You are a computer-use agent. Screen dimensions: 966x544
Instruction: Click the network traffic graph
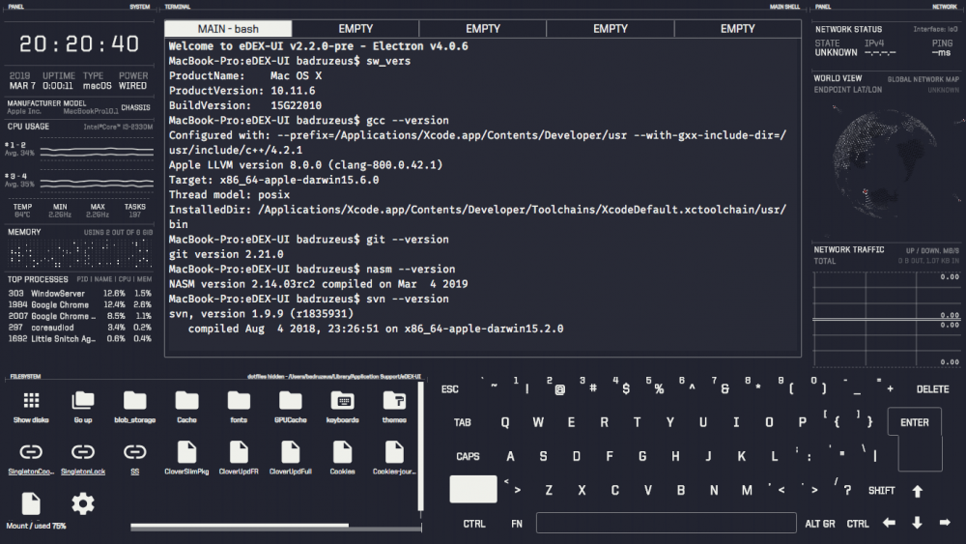tap(886, 319)
